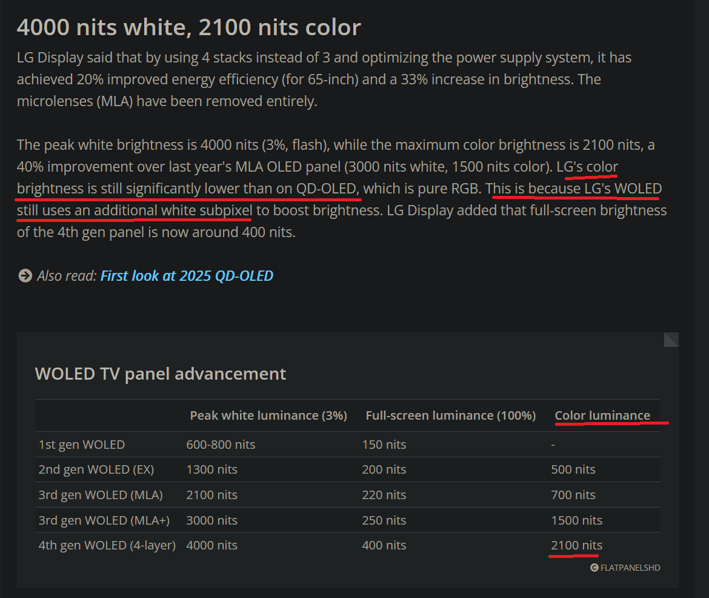Click the 'Color luminance' column header
709x598 pixels.
[602, 415]
